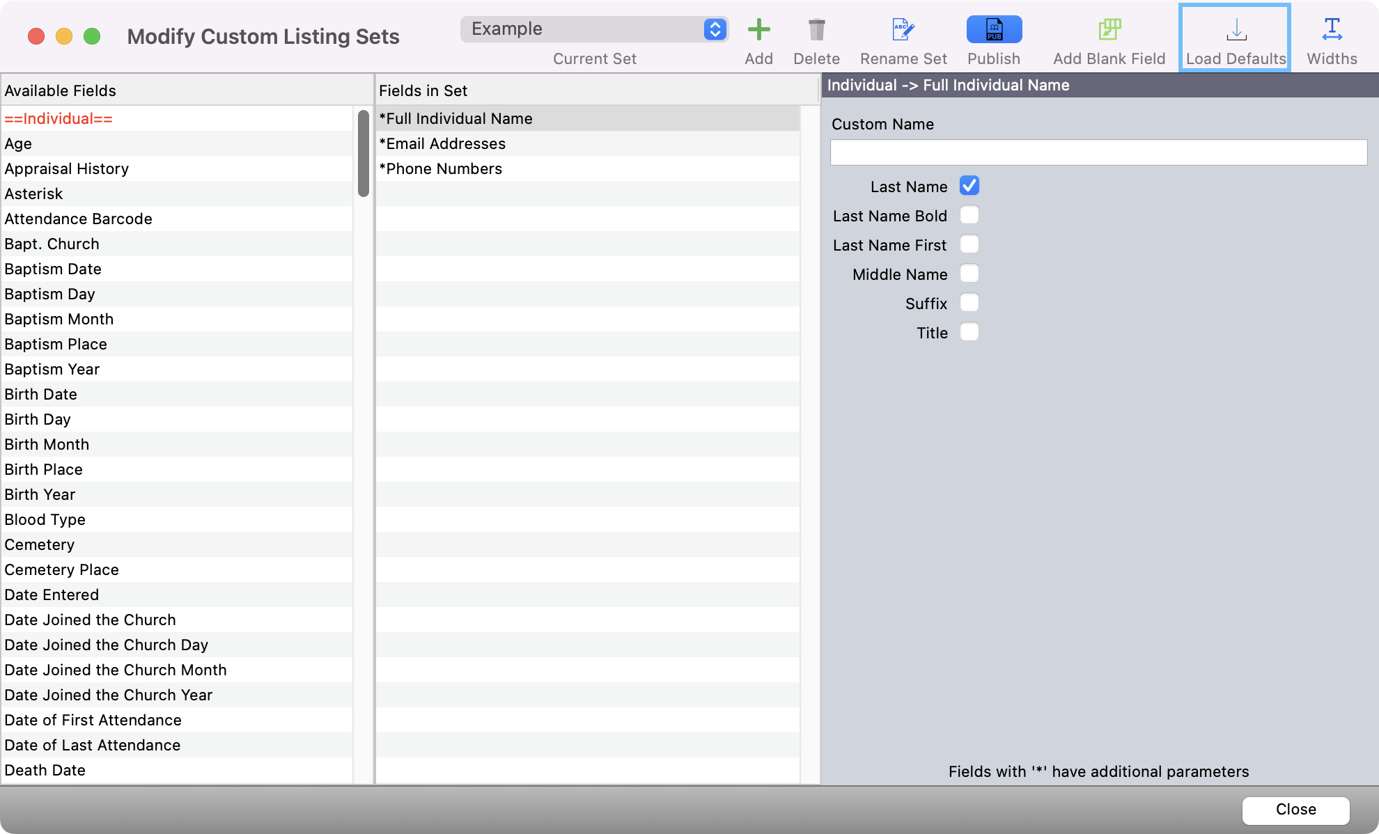Click the green plus Add icon
The width and height of the screenshot is (1379, 834).
click(x=758, y=30)
